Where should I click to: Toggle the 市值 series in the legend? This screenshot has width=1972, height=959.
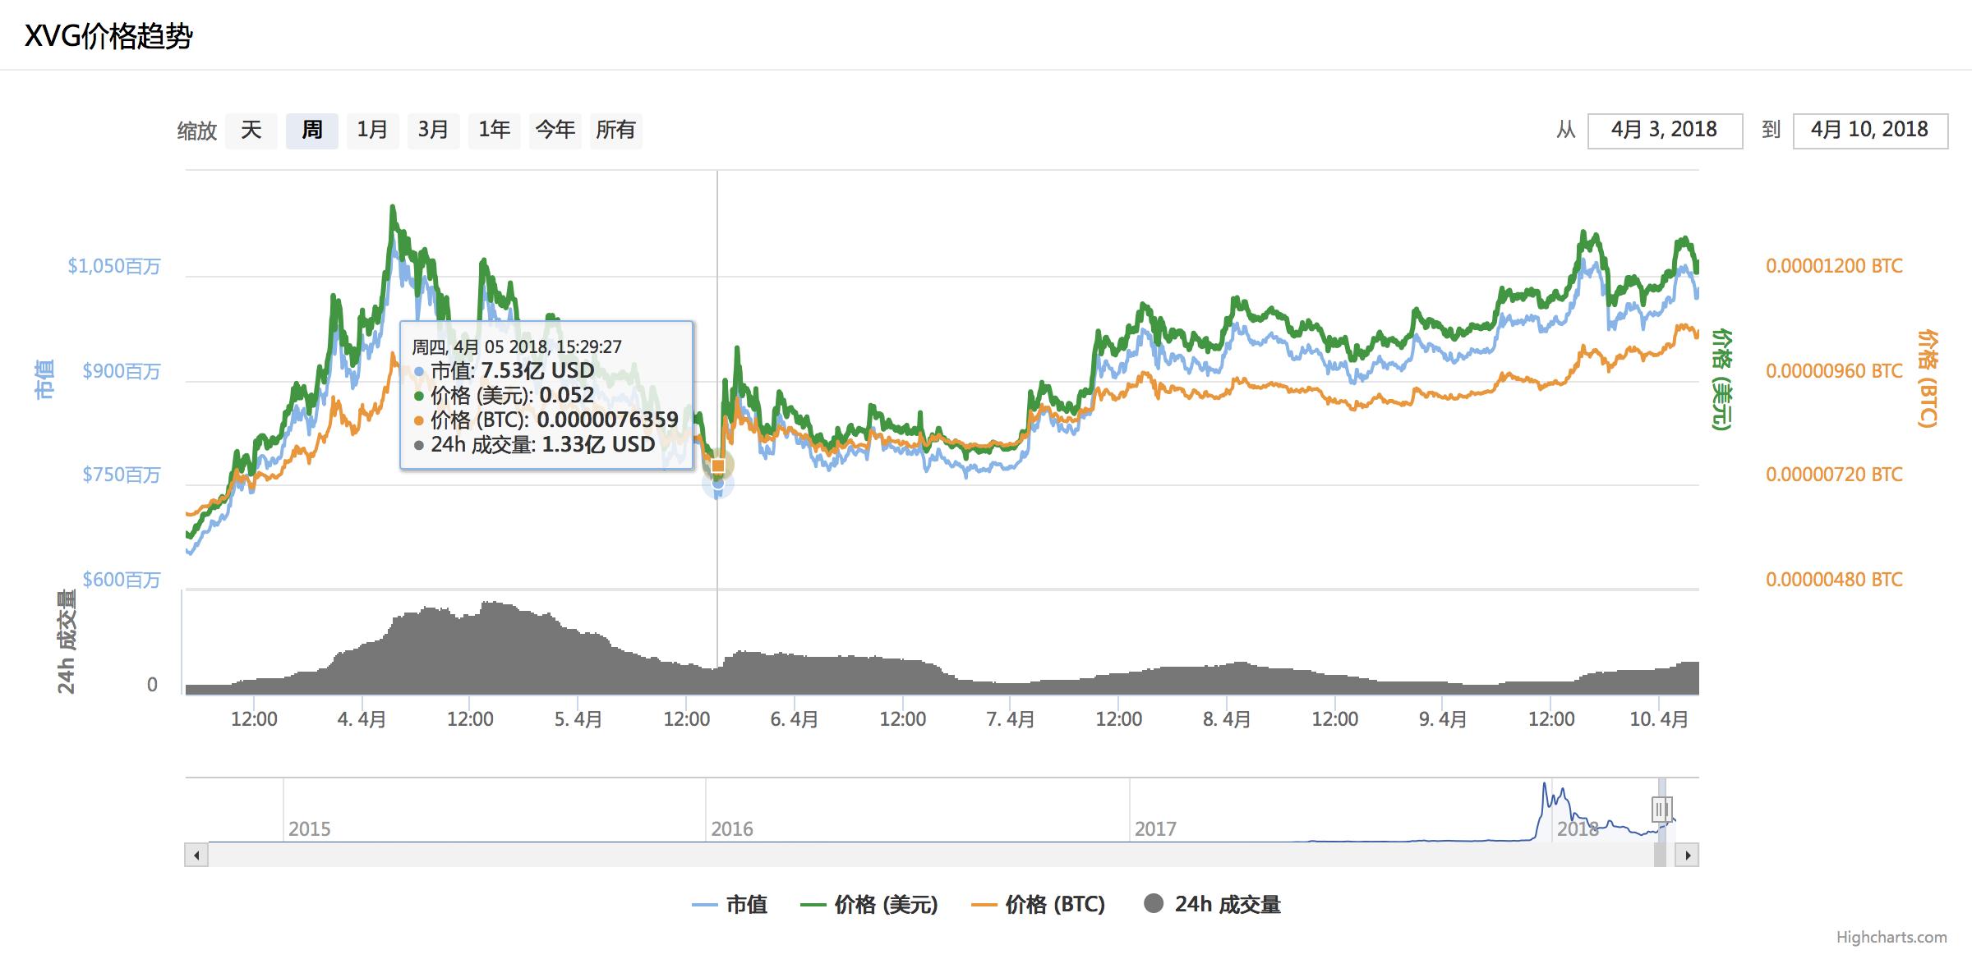coord(730,905)
